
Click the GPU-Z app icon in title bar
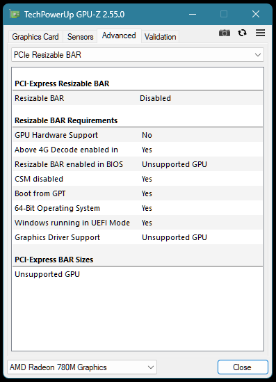coord(15,15)
